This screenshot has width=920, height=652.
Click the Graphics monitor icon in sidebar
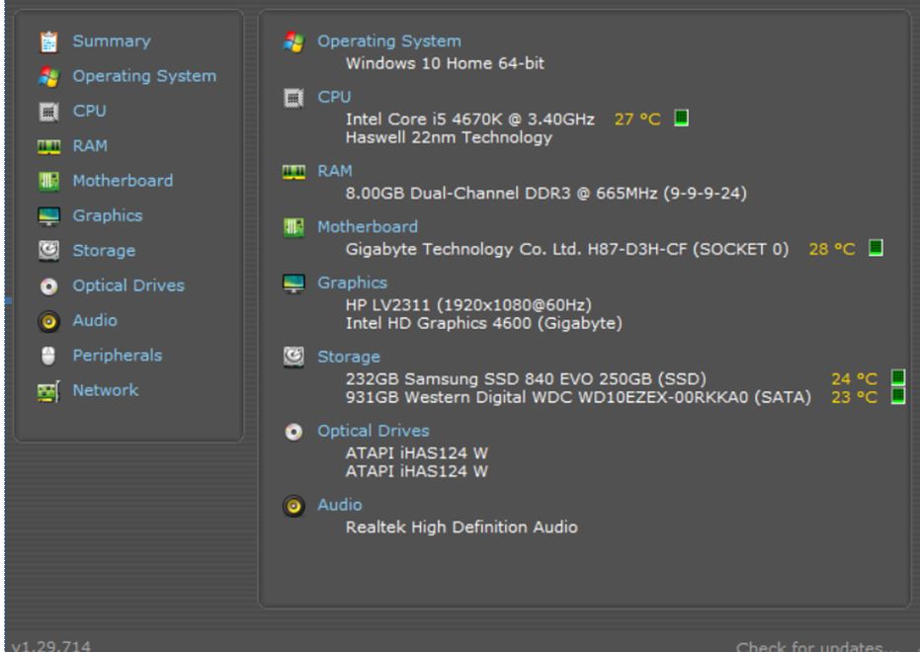click(x=48, y=216)
